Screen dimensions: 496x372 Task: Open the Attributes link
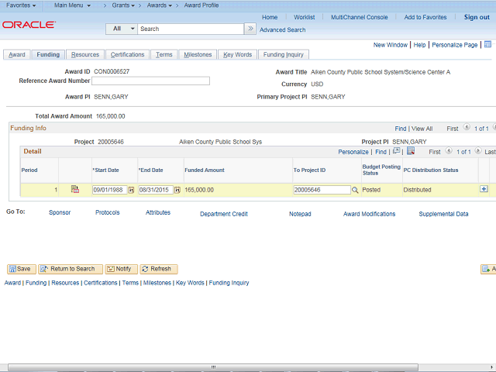(x=158, y=212)
